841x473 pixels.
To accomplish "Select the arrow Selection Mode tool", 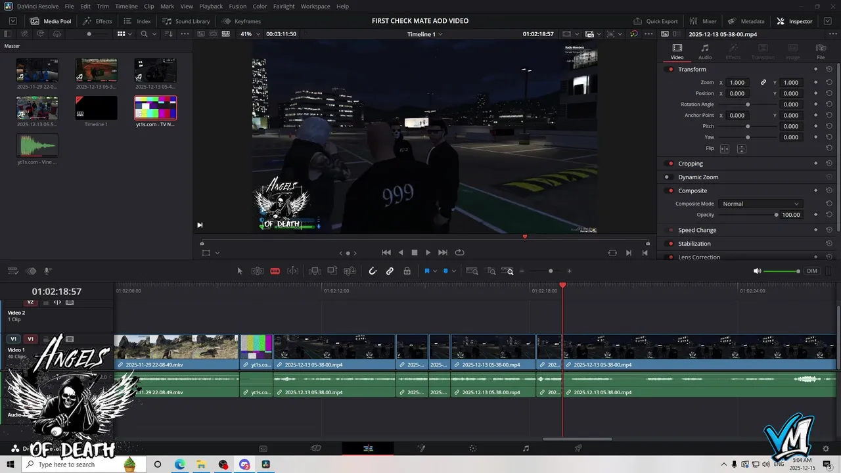I will pyautogui.click(x=240, y=271).
